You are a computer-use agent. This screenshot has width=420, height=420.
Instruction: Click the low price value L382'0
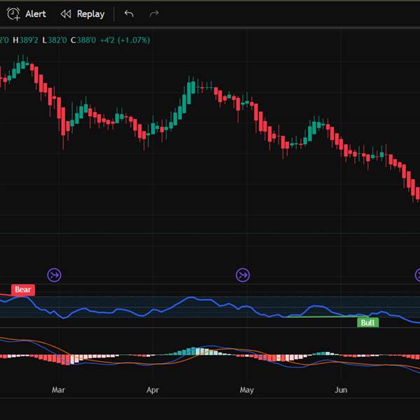click(x=55, y=40)
